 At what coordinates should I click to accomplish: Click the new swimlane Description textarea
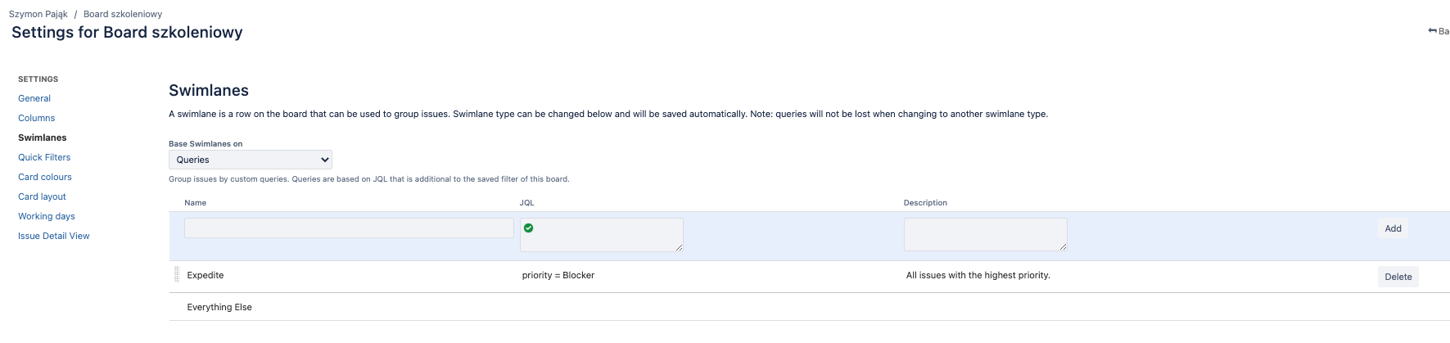tap(985, 235)
